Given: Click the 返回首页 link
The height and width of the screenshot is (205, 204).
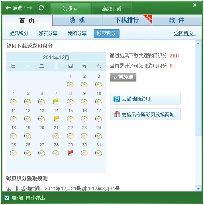Looking at the screenshot, I should point(184,33).
